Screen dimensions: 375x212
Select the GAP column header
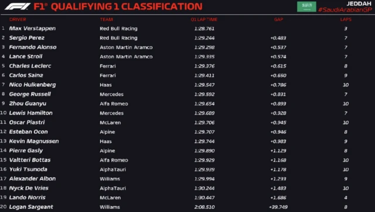click(x=278, y=19)
